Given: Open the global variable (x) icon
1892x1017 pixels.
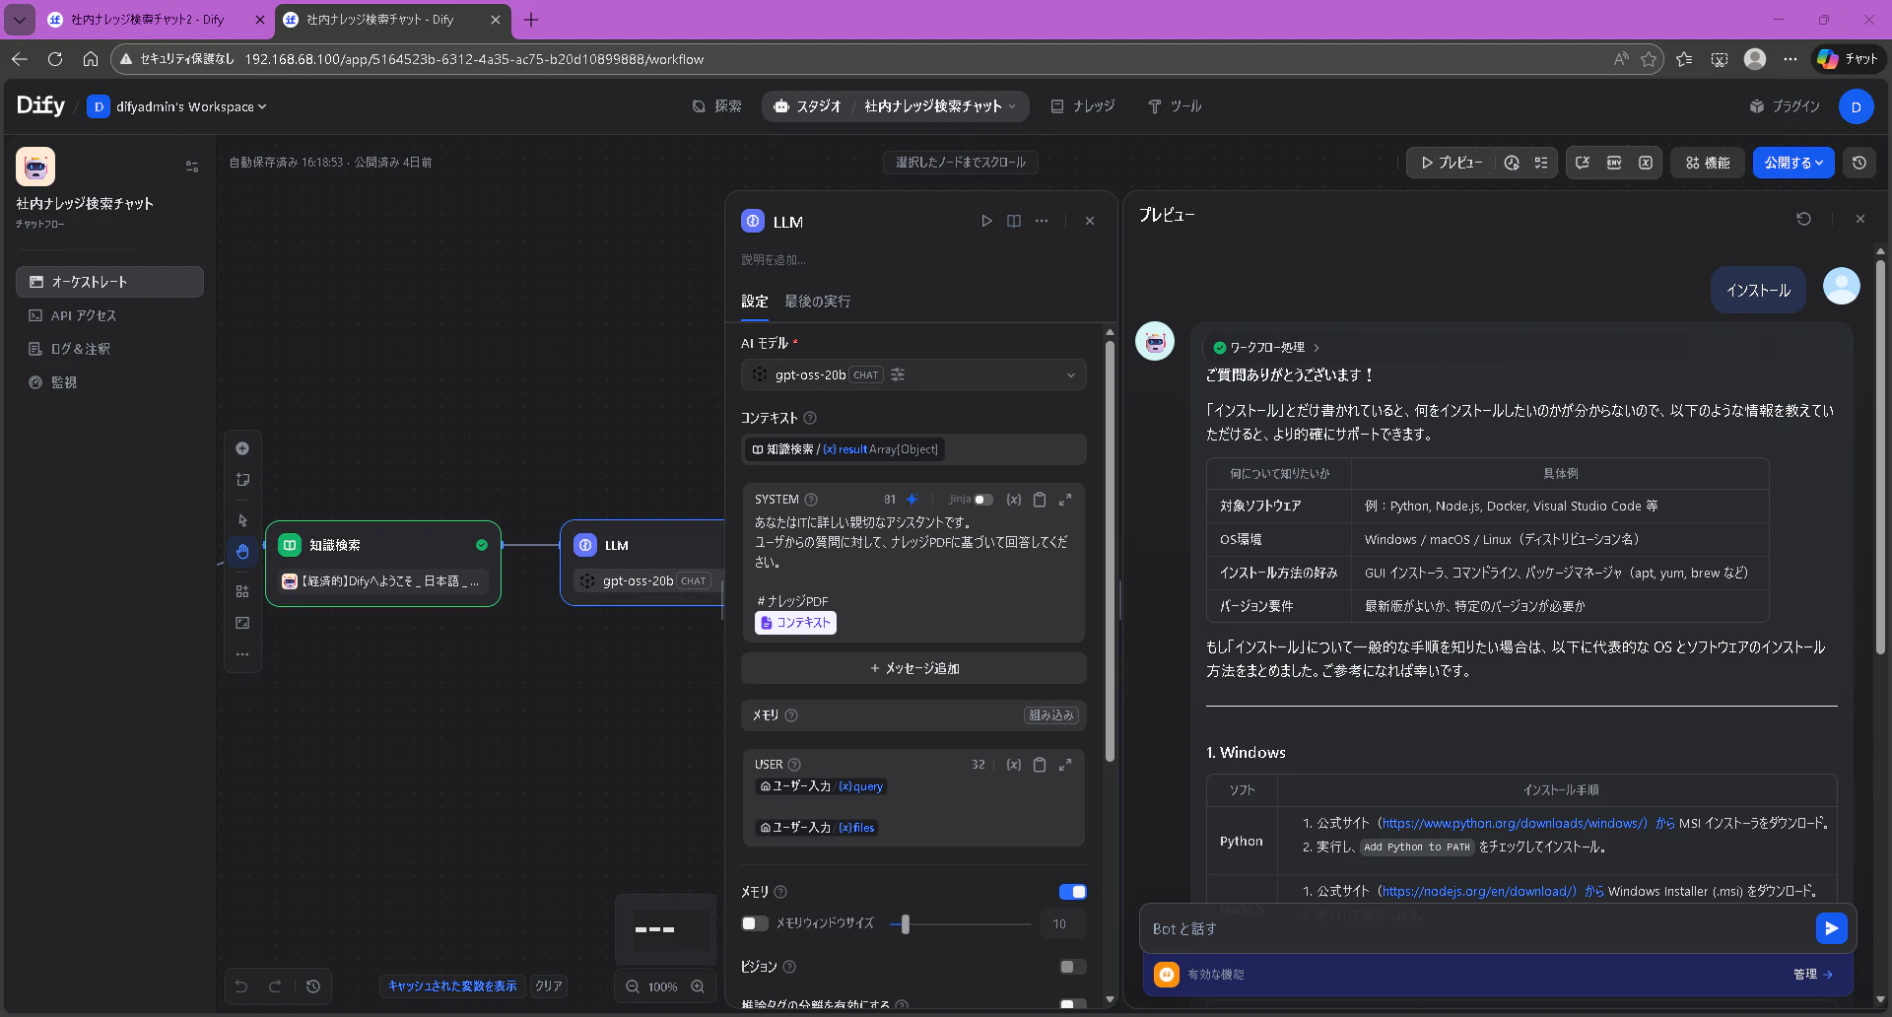Looking at the screenshot, I should point(1646,163).
